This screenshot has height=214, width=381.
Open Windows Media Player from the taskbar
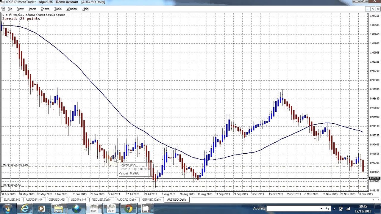pos(42,209)
